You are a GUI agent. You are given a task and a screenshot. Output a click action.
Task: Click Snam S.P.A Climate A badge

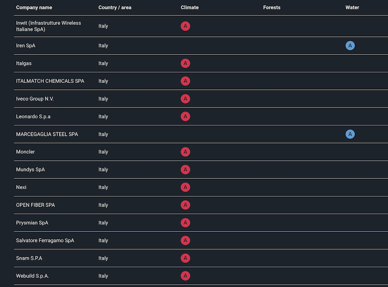pyautogui.click(x=185, y=258)
